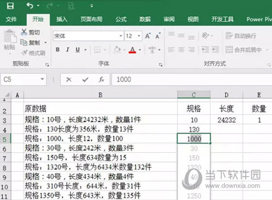Viewport: 272px width, 200px height.
Task: Click the Undo arrow icon
Action: coord(30,5)
